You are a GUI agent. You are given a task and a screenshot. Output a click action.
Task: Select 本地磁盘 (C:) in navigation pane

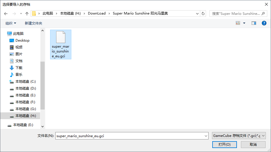pos(25,82)
